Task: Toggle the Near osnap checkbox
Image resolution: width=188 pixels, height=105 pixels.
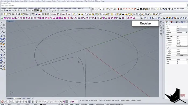Action: tap(85, 100)
